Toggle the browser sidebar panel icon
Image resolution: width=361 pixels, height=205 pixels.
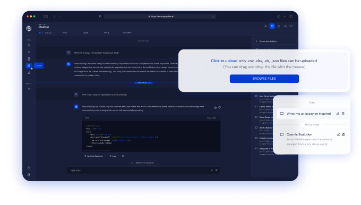[46, 16]
